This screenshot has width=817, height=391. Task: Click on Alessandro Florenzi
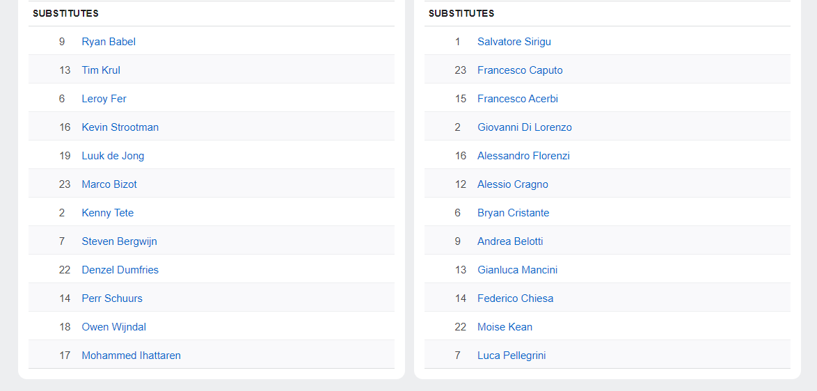point(523,156)
